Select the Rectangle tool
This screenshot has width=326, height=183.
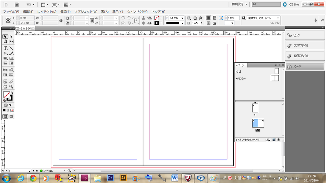(11, 58)
